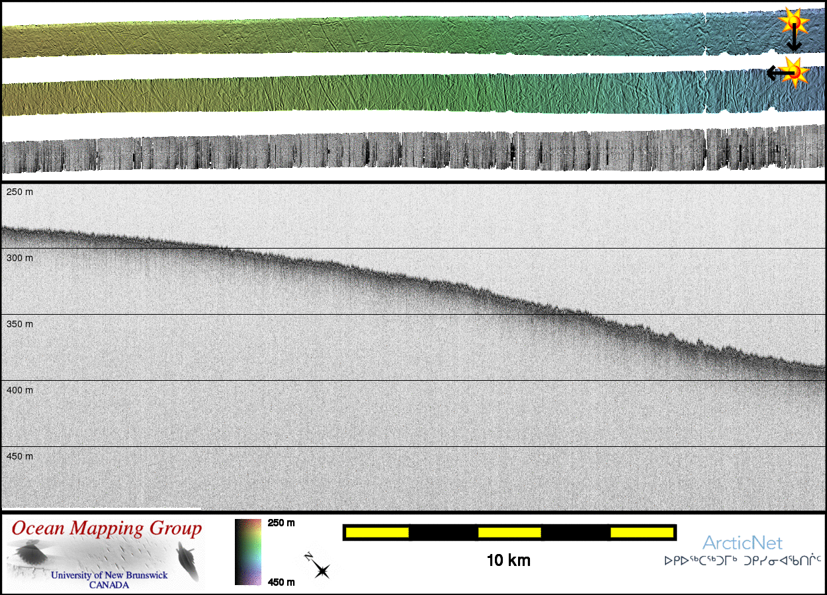Click the rightmost yellow scale bar segment

pyautogui.click(x=641, y=532)
